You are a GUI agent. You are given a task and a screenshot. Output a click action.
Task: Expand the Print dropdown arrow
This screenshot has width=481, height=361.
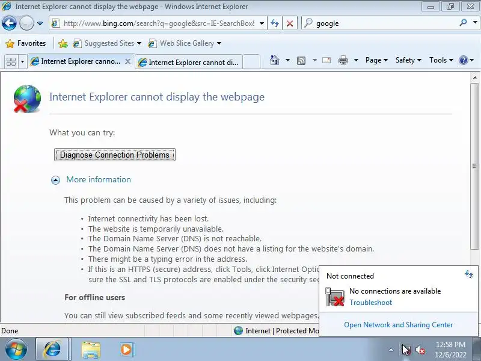[x=356, y=60]
